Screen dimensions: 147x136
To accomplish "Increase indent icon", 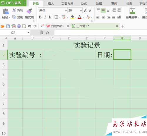I will (119, 10).
